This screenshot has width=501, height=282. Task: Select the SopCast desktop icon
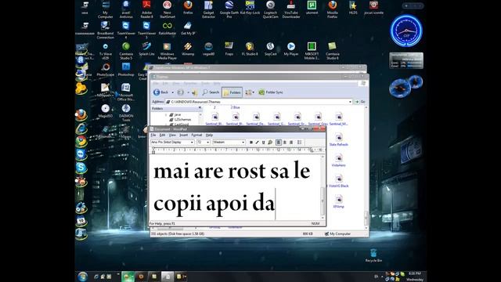pos(270,49)
